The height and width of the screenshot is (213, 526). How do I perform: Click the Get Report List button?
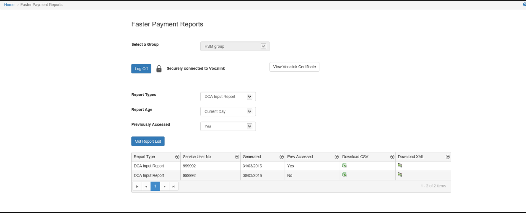(x=148, y=141)
